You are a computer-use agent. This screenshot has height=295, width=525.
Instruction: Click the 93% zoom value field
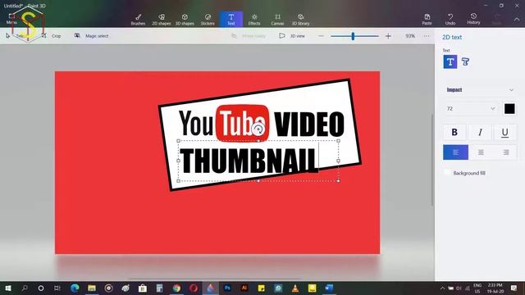pos(410,36)
